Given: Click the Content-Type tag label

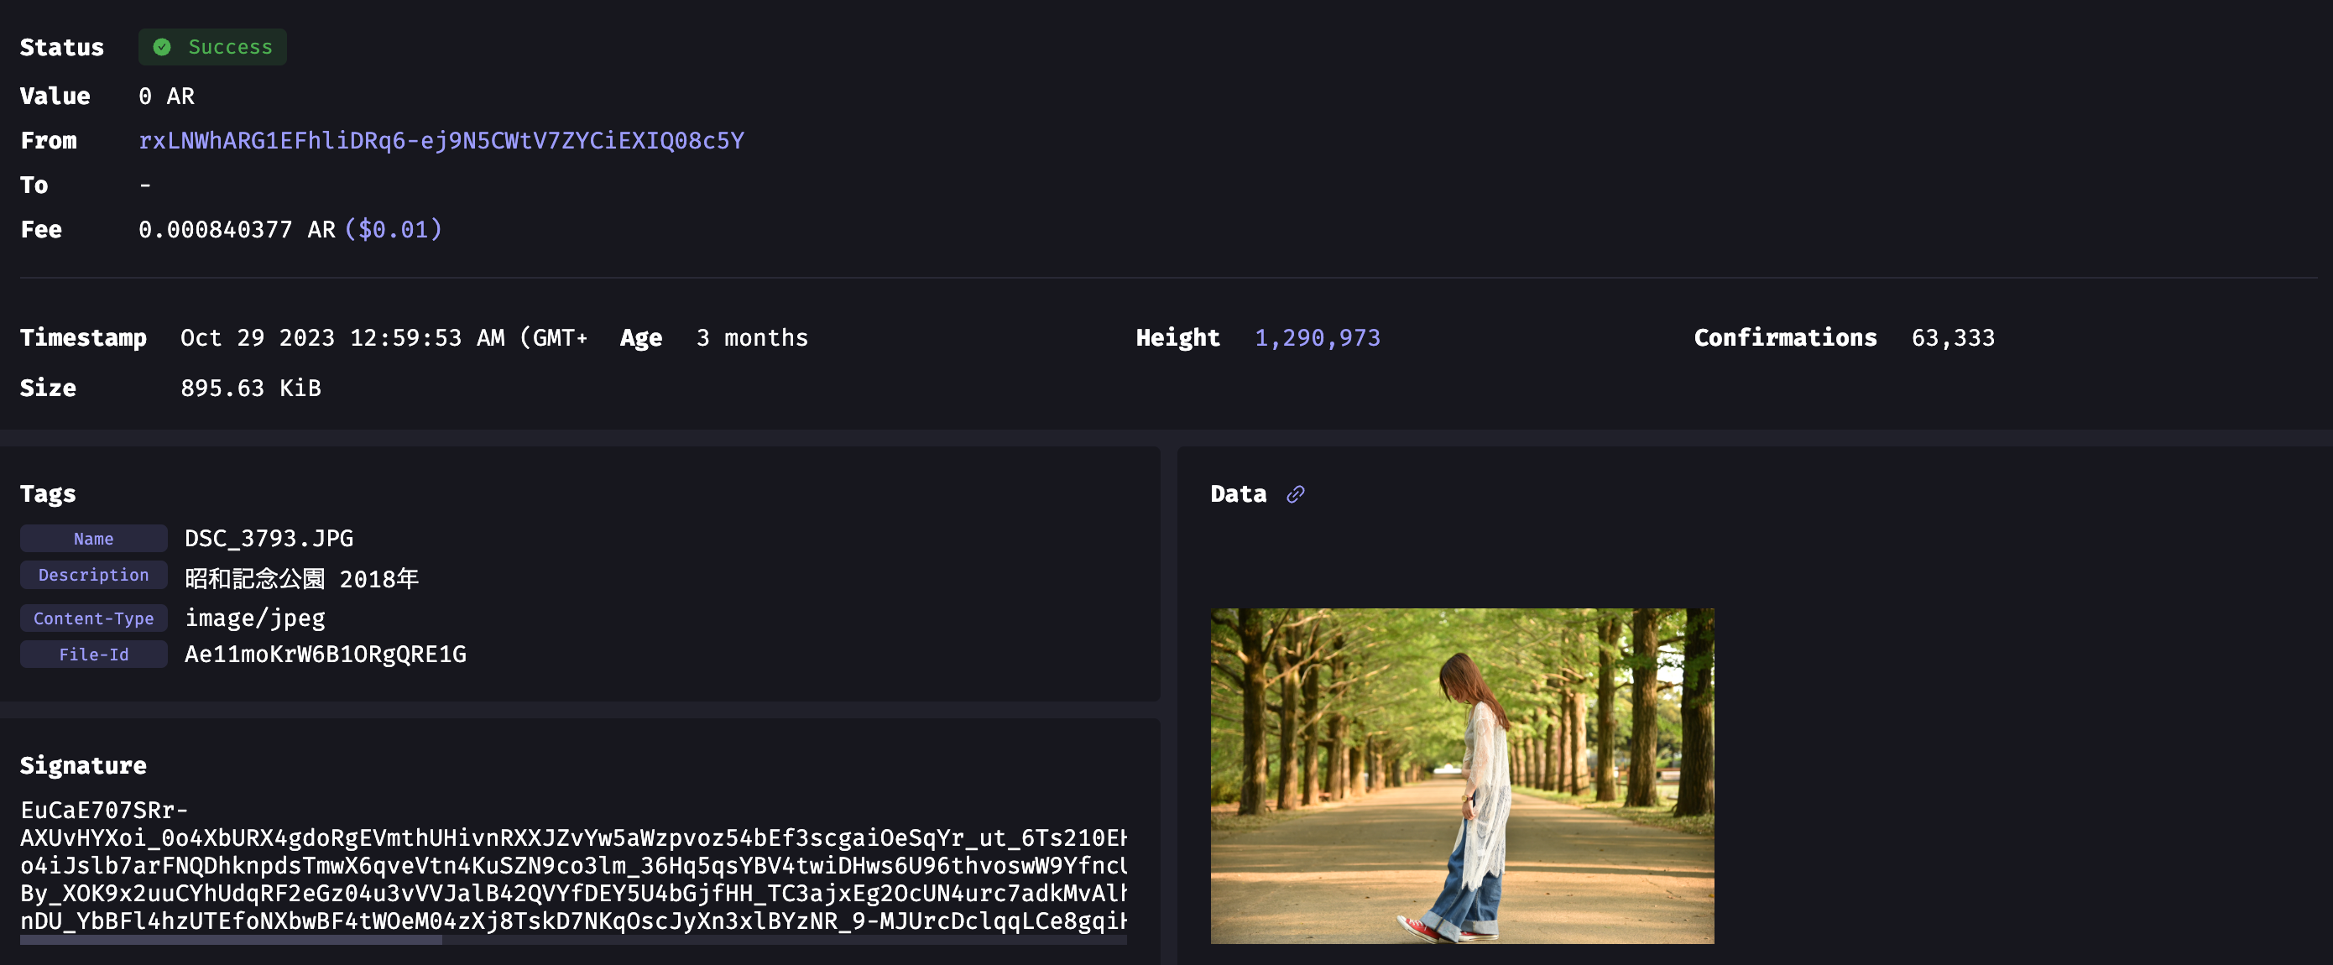Looking at the screenshot, I should point(93,618).
